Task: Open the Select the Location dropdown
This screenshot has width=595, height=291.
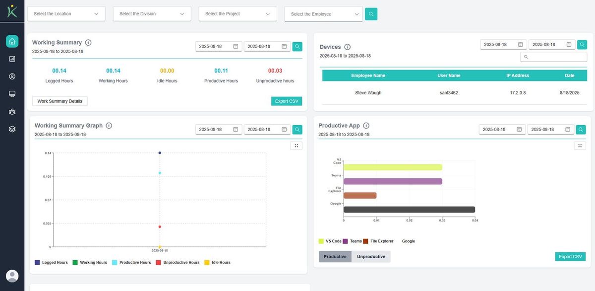Action: click(66, 14)
